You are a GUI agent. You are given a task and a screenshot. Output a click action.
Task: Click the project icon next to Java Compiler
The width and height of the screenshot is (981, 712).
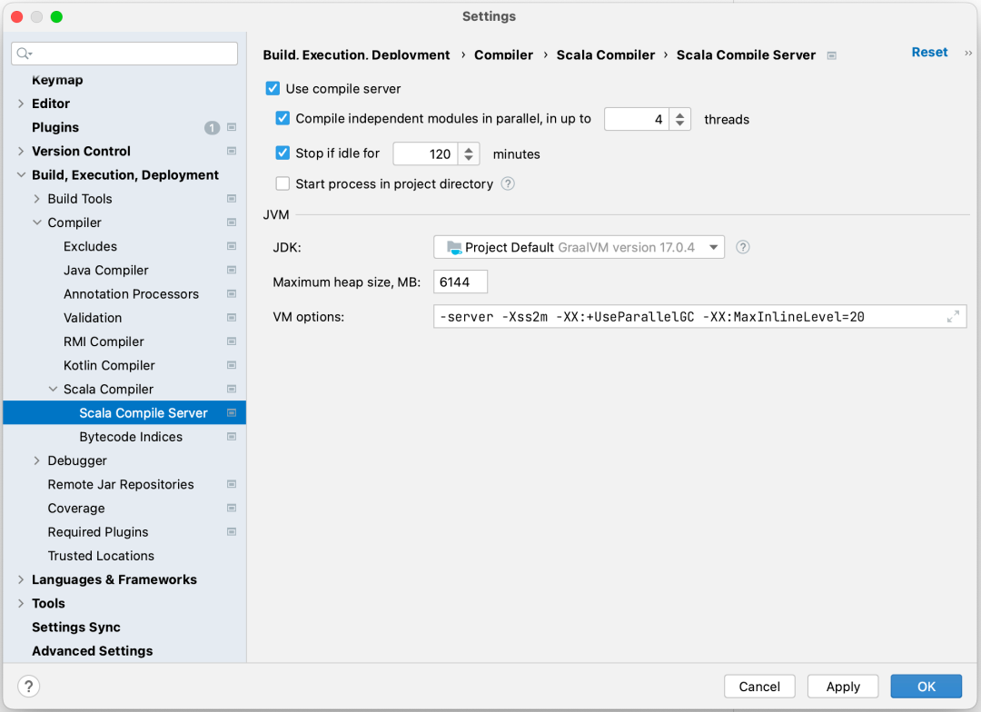tap(232, 271)
